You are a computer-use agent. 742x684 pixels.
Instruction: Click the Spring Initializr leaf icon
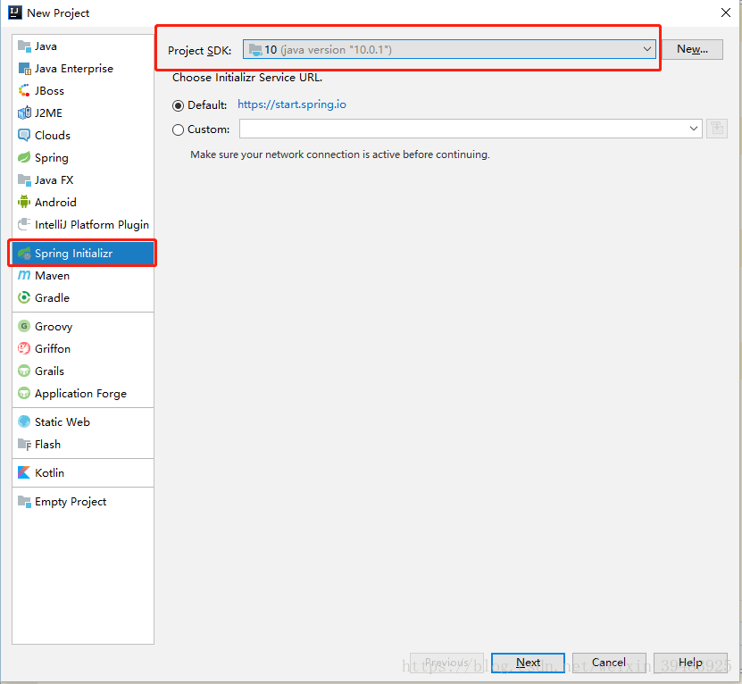(24, 254)
